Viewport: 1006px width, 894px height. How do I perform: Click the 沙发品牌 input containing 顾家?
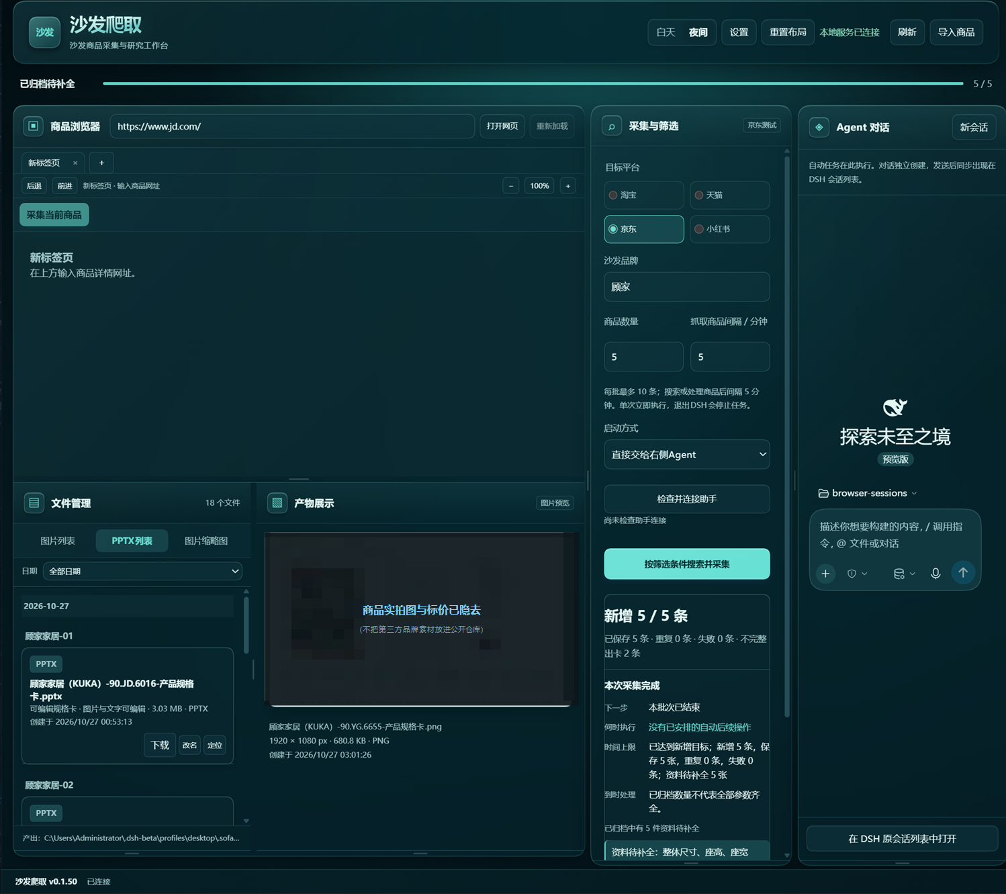pos(687,287)
